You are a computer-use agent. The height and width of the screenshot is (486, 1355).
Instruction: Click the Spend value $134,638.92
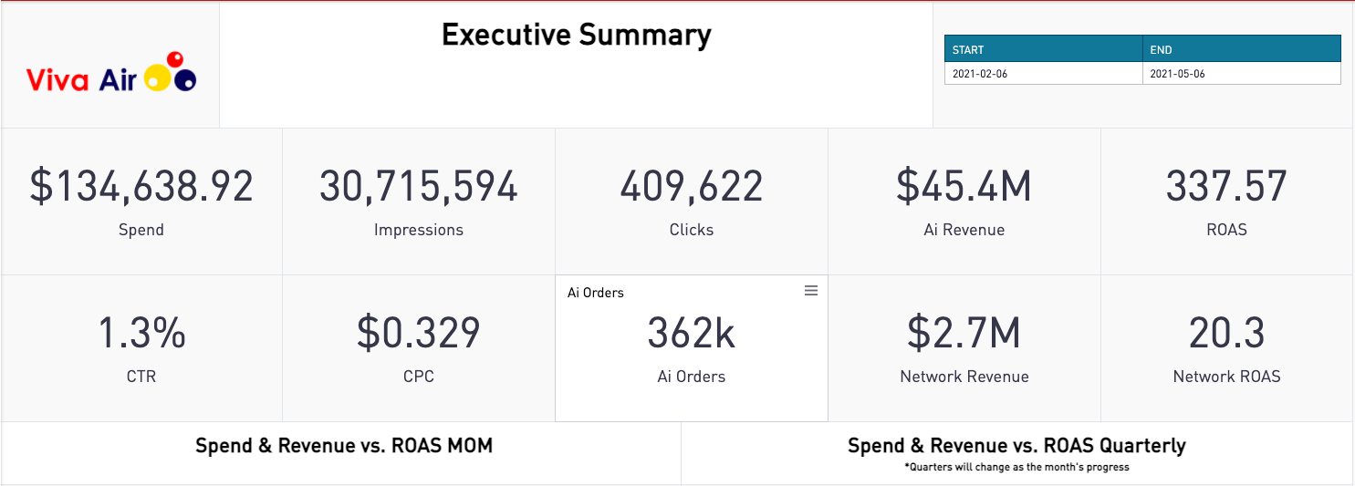(x=141, y=186)
